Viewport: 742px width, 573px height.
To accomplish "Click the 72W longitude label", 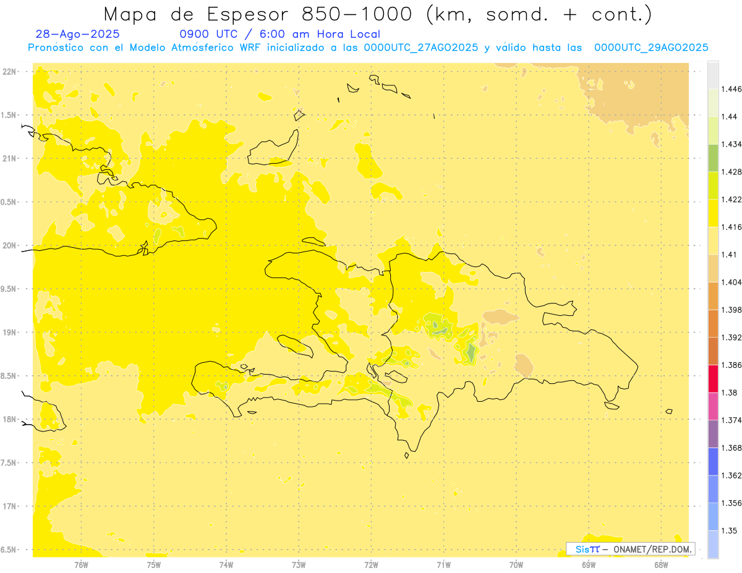I will (x=372, y=564).
